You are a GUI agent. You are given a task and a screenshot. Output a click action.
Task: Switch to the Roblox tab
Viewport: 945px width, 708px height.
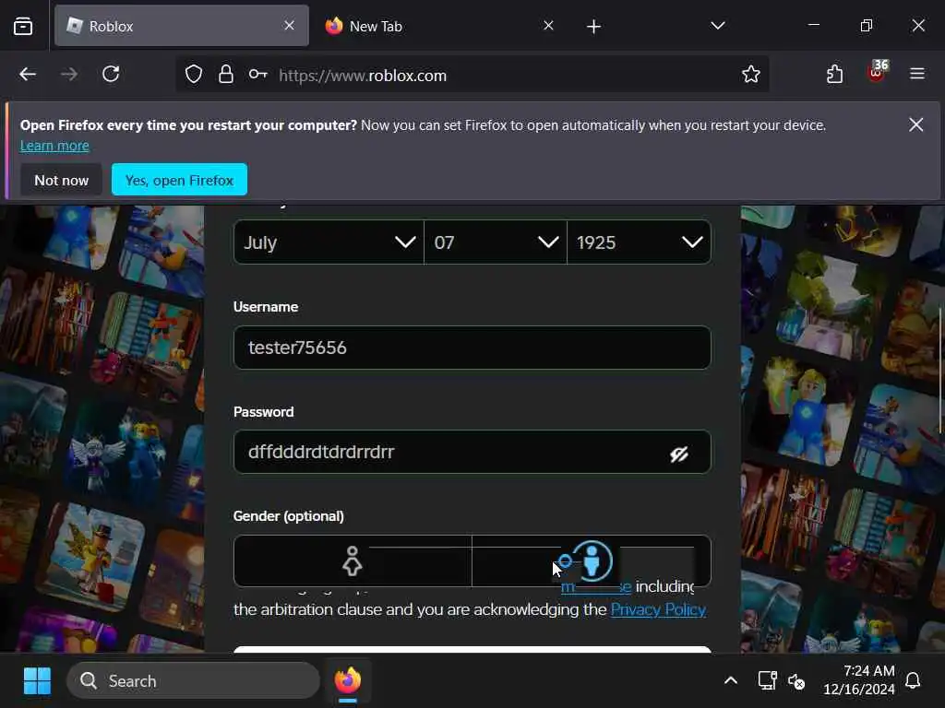click(x=181, y=26)
